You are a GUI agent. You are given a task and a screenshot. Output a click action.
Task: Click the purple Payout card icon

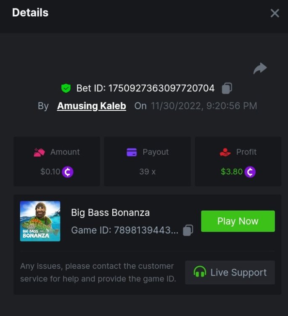click(x=132, y=152)
